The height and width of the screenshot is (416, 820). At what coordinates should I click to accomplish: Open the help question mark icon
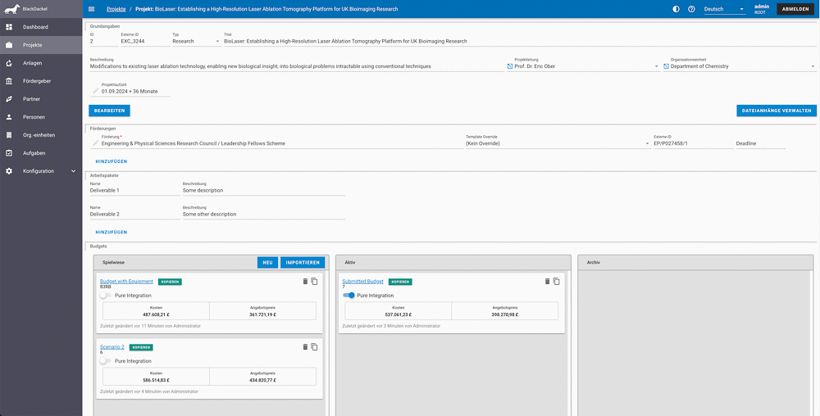tap(691, 9)
